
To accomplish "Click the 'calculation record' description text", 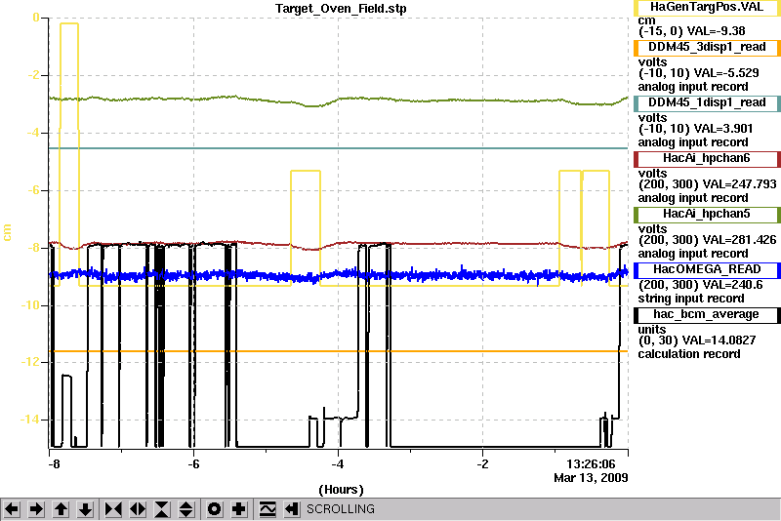I will [x=689, y=354].
